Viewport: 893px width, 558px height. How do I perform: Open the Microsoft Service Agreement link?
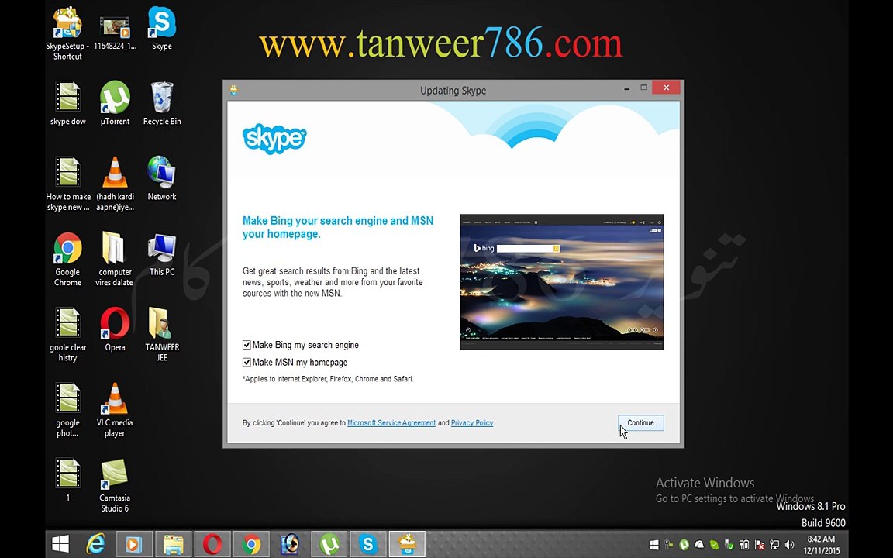(391, 423)
